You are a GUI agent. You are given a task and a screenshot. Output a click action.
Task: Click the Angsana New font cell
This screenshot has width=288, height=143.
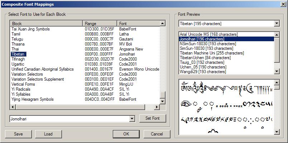pos(131,49)
